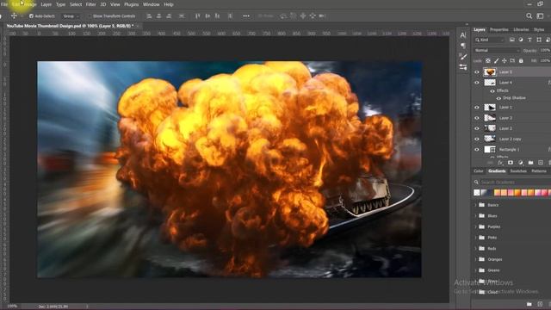Viewport: 551px width, 310px height.
Task: Toggle lock transparent pixels
Action: [x=488, y=61]
